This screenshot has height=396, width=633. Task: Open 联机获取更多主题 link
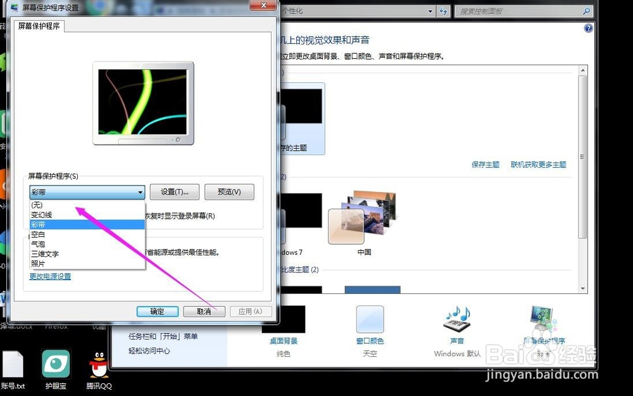click(x=539, y=165)
